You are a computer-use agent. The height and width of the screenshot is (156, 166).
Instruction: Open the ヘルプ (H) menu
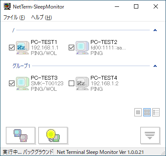41,17
